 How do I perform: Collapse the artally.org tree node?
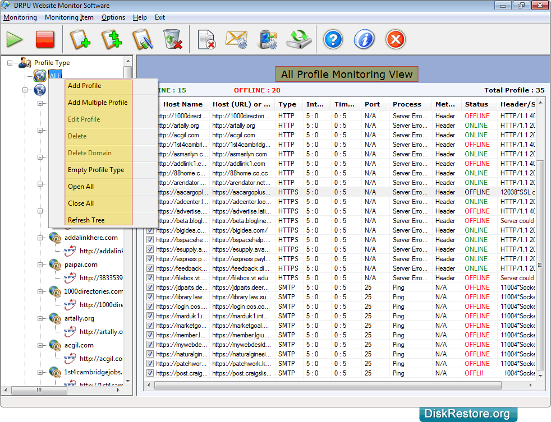(40, 318)
